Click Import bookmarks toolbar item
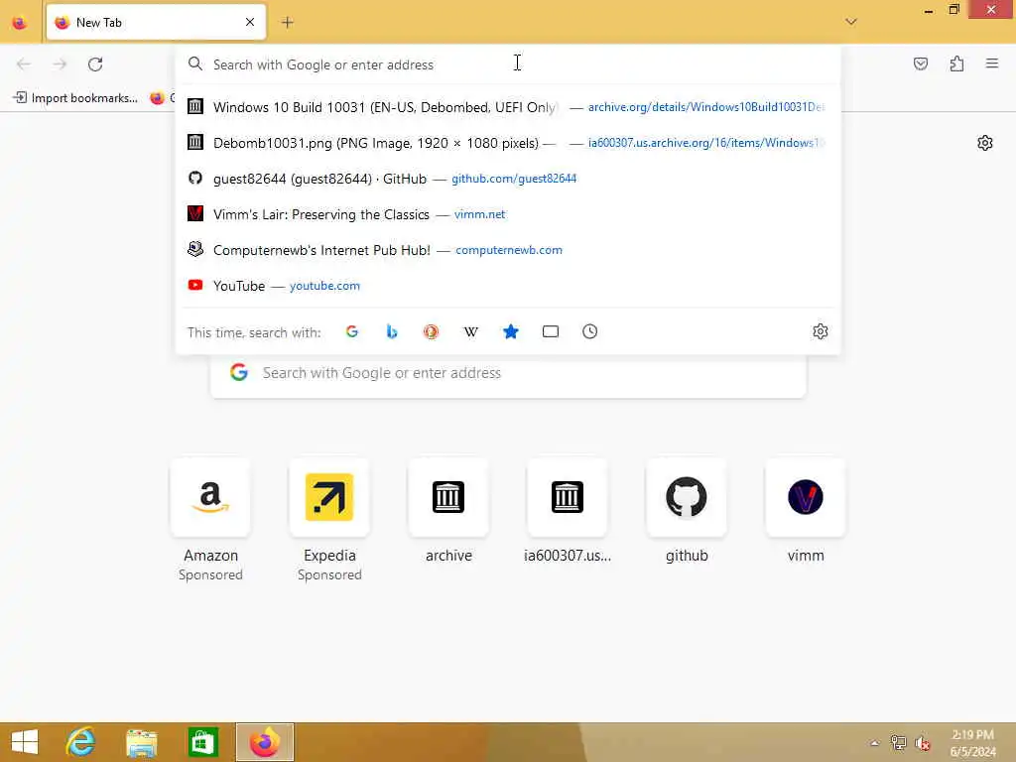Image resolution: width=1016 pixels, height=762 pixels. pyautogui.click(x=75, y=98)
